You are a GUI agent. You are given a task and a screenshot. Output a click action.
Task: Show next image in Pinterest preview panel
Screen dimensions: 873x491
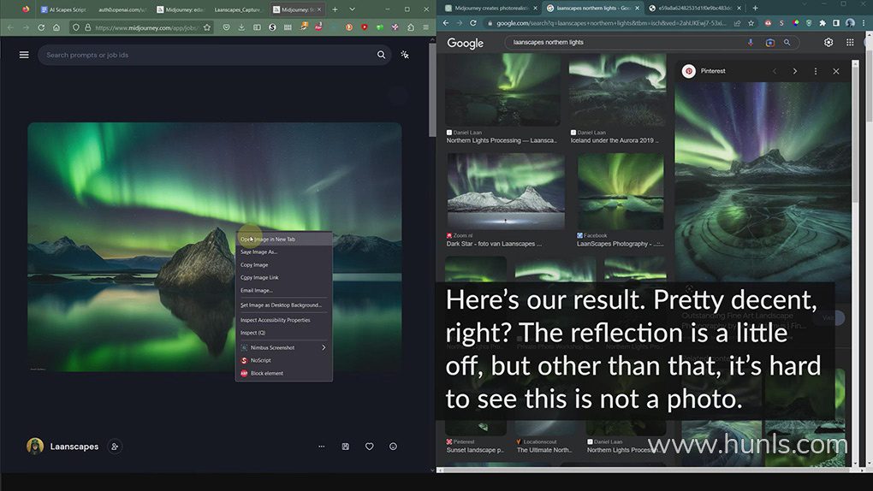coord(794,71)
